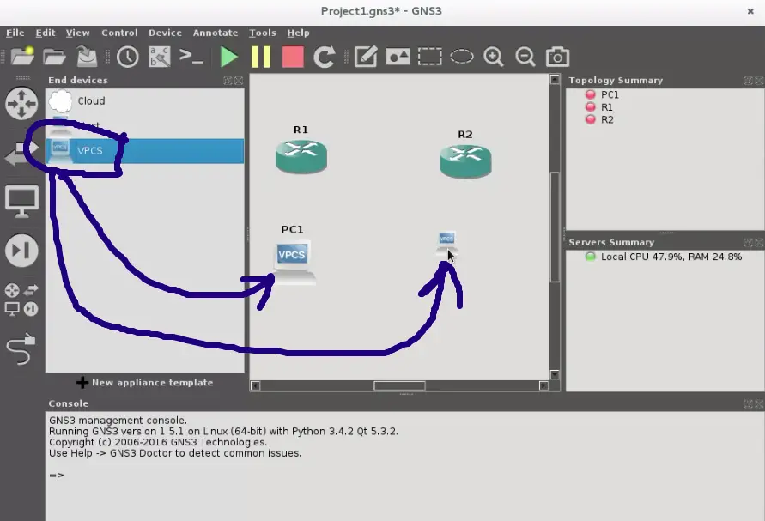Toggle show interface labels icon
The image size is (765, 521).
pyautogui.click(x=160, y=57)
